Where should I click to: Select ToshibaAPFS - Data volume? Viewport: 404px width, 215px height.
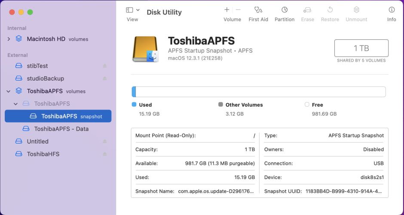point(61,129)
